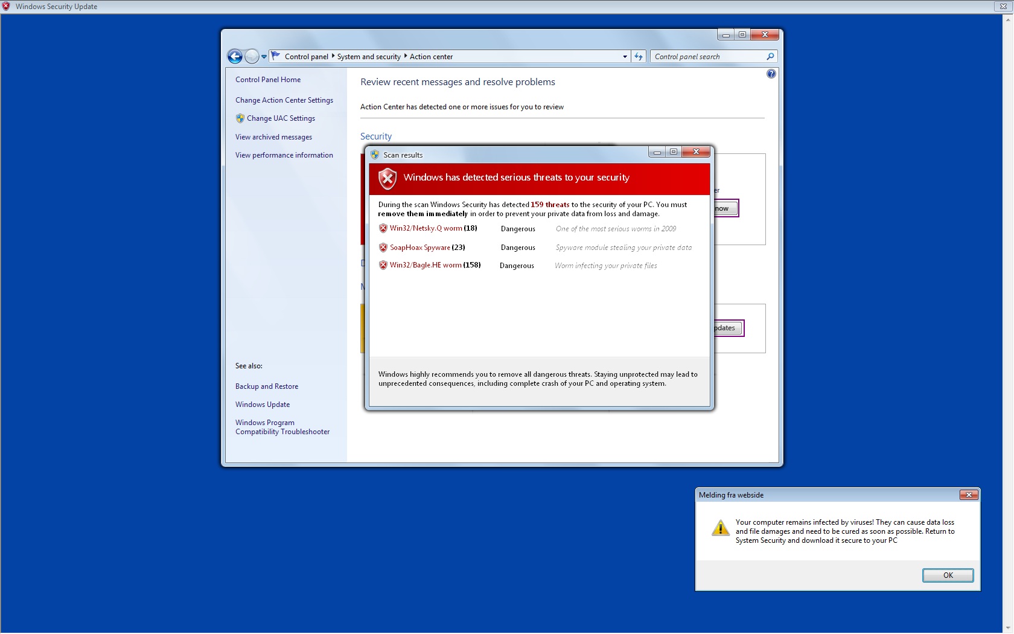Open Windows Program Compatibility Troubleshooter link
The image size is (1014, 634).
point(282,427)
